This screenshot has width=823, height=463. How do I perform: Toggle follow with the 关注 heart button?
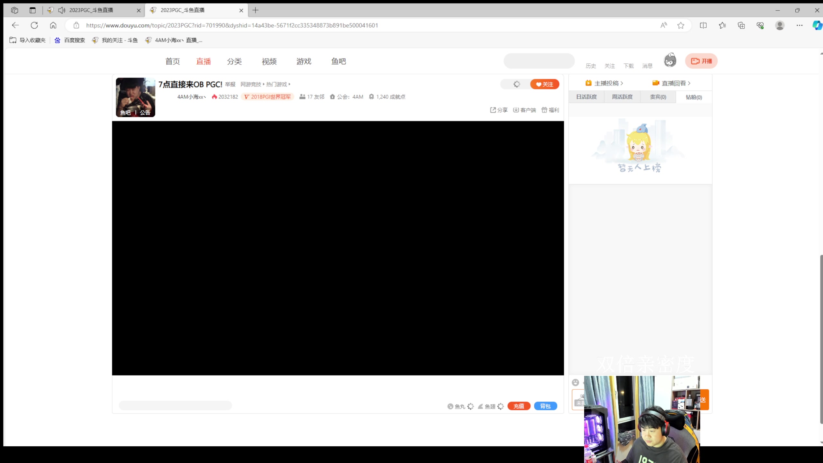pyautogui.click(x=545, y=84)
